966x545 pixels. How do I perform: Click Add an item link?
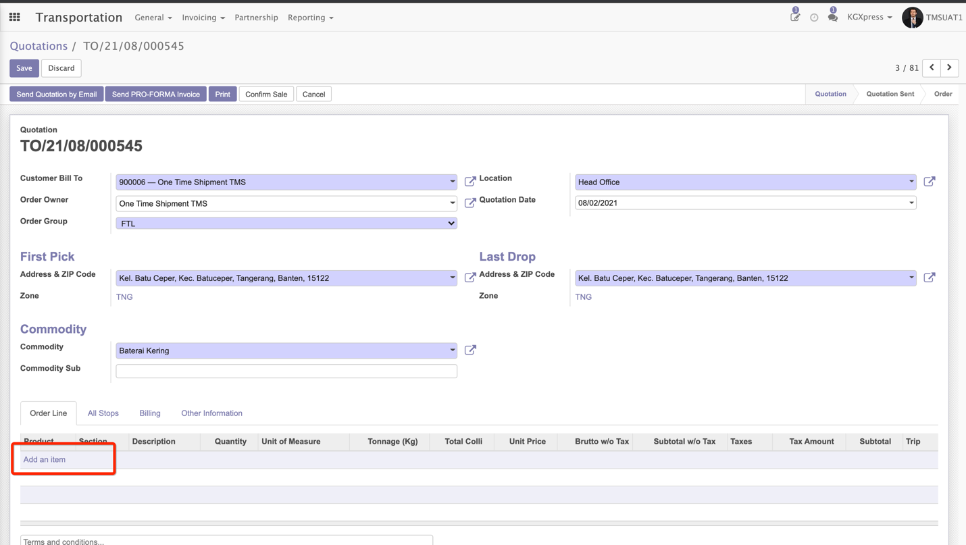(45, 460)
